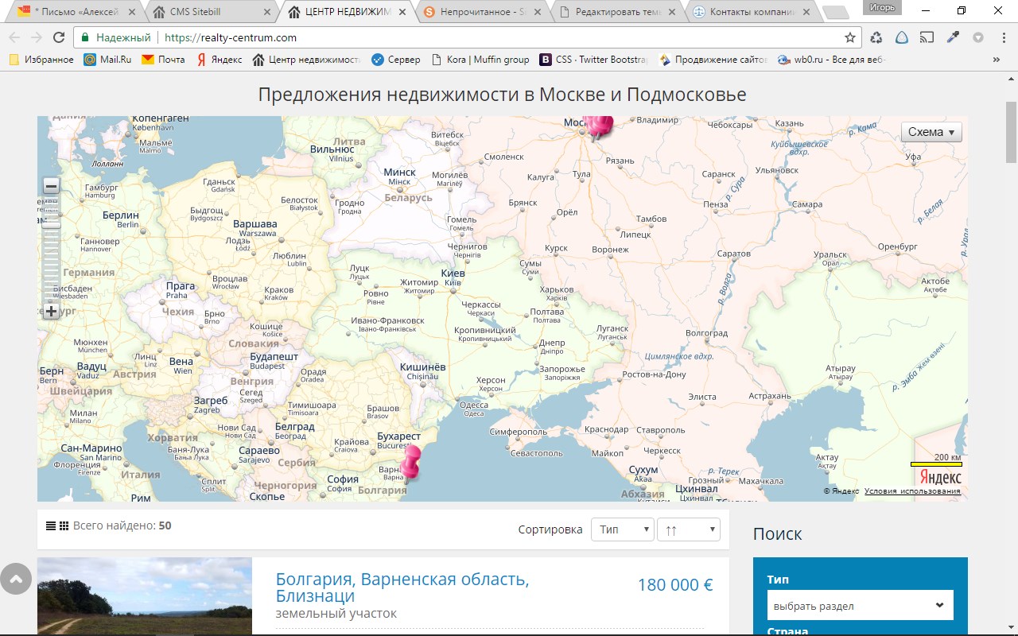The height and width of the screenshot is (636, 1018).
Task: Open the recycle-arrows extension icon
Action: (876, 37)
